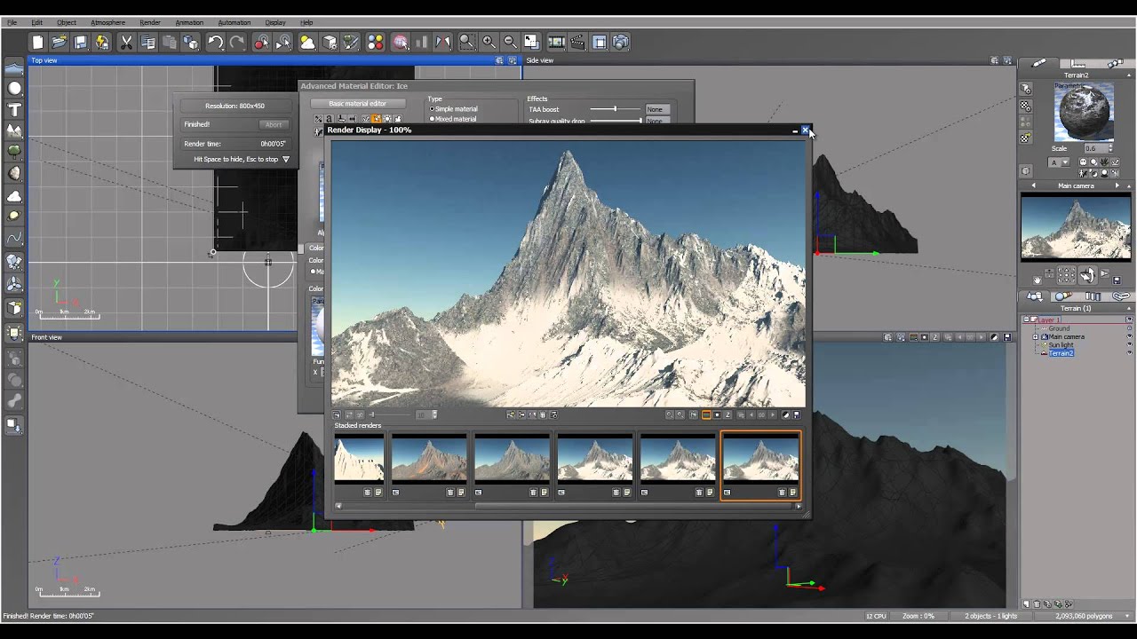1137x639 pixels.
Task: Open the Automation menu
Action: coord(234,22)
